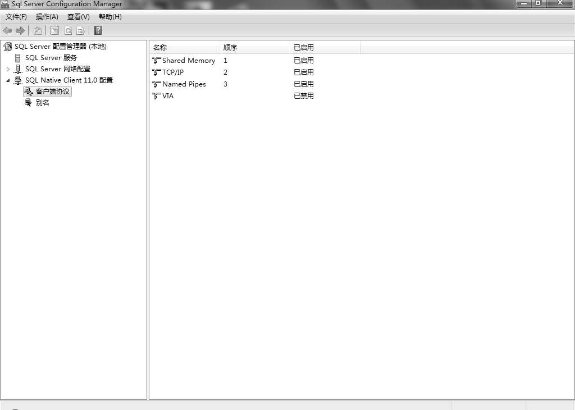Image resolution: width=575 pixels, height=410 pixels.
Task: Click the Export list toolbar icon
Action: 81,30
